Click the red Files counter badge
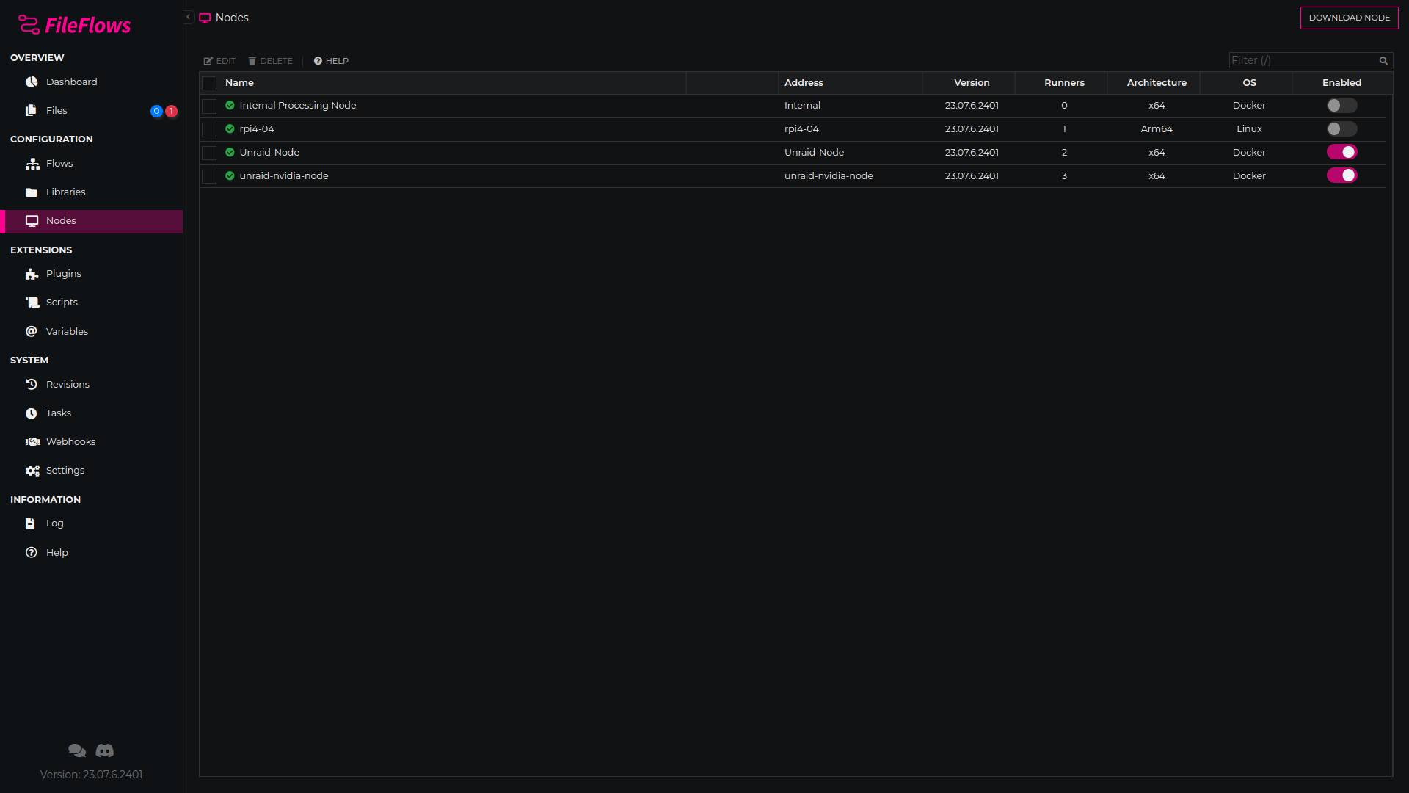Viewport: 1409px width, 793px height. [171, 111]
